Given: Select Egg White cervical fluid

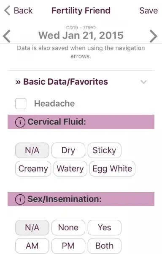Looking at the screenshot, I should coord(112,168).
